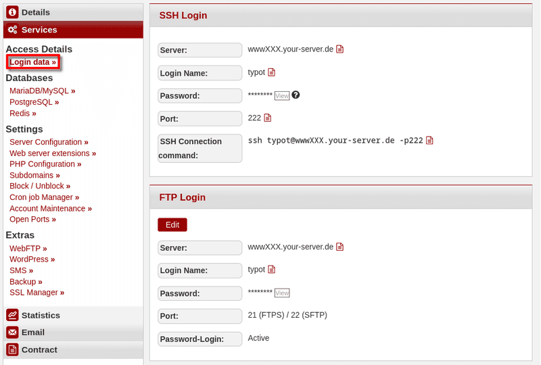541x365 pixels.
Task: Copy the SSH login name icon
Action: (271, 72)
